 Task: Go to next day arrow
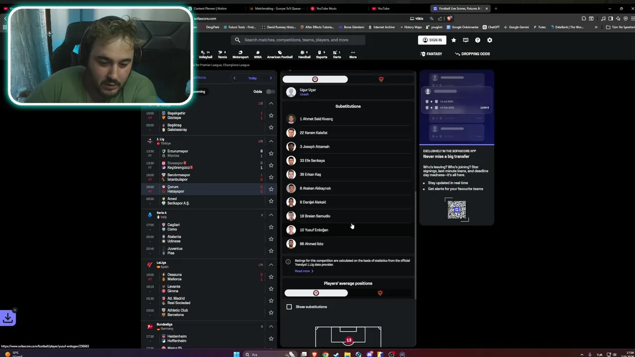point(270,78)
